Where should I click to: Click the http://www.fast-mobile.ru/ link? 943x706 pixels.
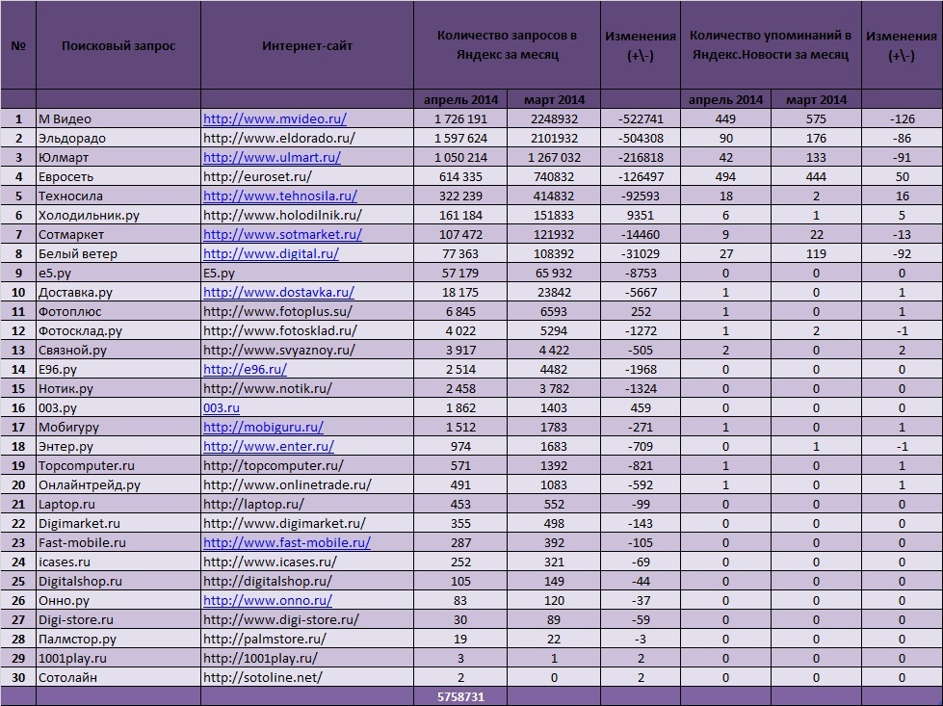tap(287, 542)
